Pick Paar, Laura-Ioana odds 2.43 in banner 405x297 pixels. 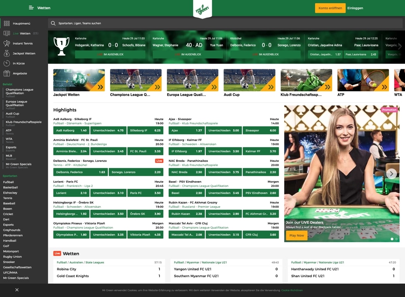(361, 55)
